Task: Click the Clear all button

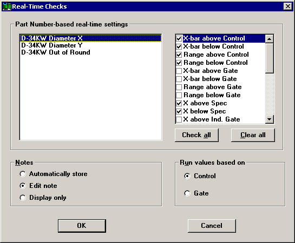Action: 253,135
